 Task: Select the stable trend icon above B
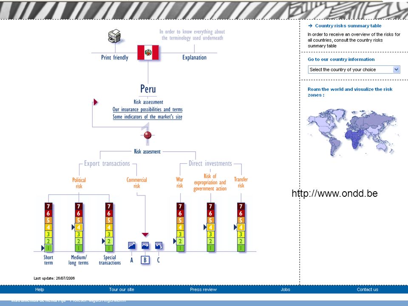click(145, 245)
